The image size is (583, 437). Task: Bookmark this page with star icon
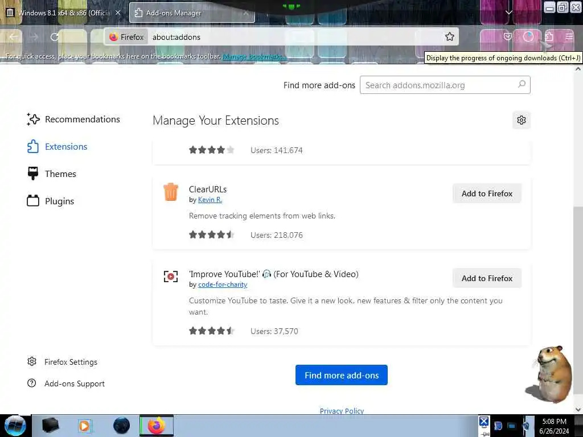coord(450,37)
